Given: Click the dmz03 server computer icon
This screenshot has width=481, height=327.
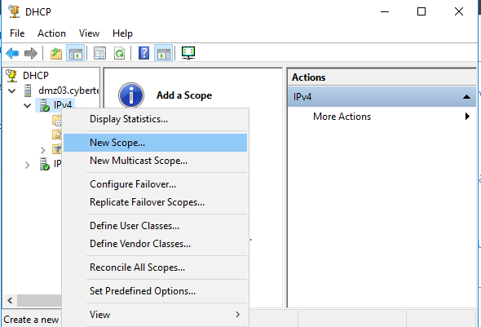Looking at the screenshot, I should (28, 91).
